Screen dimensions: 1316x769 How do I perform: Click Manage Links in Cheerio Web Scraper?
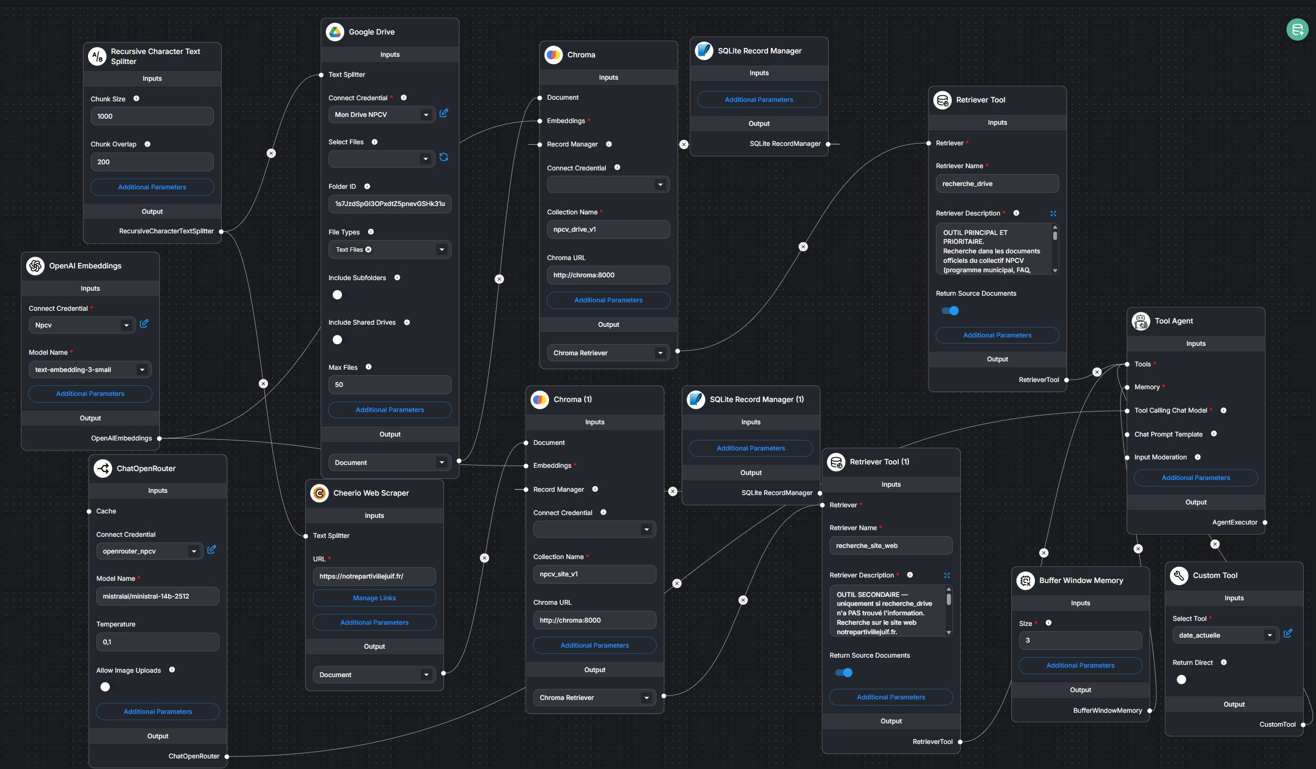pyautogui.click(x=374, y=598)
